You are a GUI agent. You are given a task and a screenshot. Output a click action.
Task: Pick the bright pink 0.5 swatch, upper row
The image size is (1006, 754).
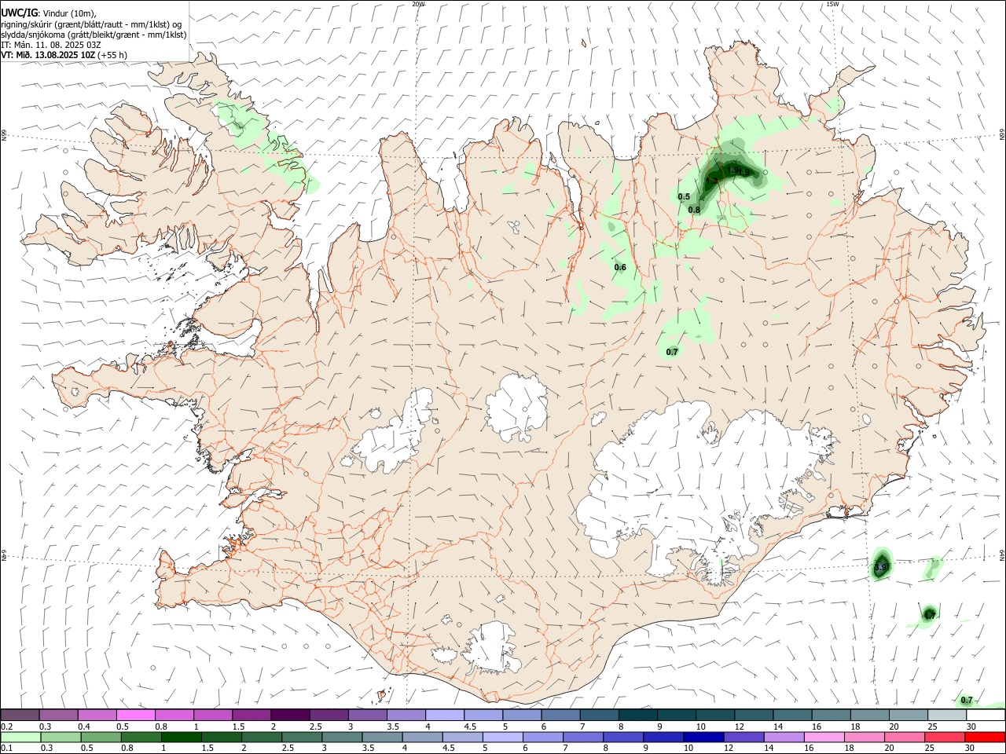tap(135, 715)
